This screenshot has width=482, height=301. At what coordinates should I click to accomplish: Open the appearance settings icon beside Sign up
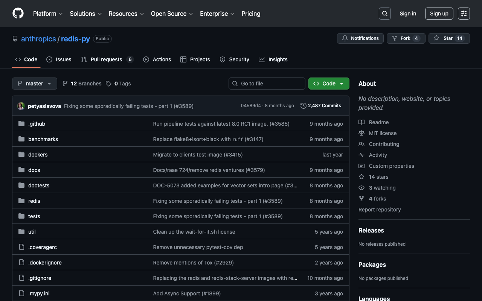pos(464,14)
